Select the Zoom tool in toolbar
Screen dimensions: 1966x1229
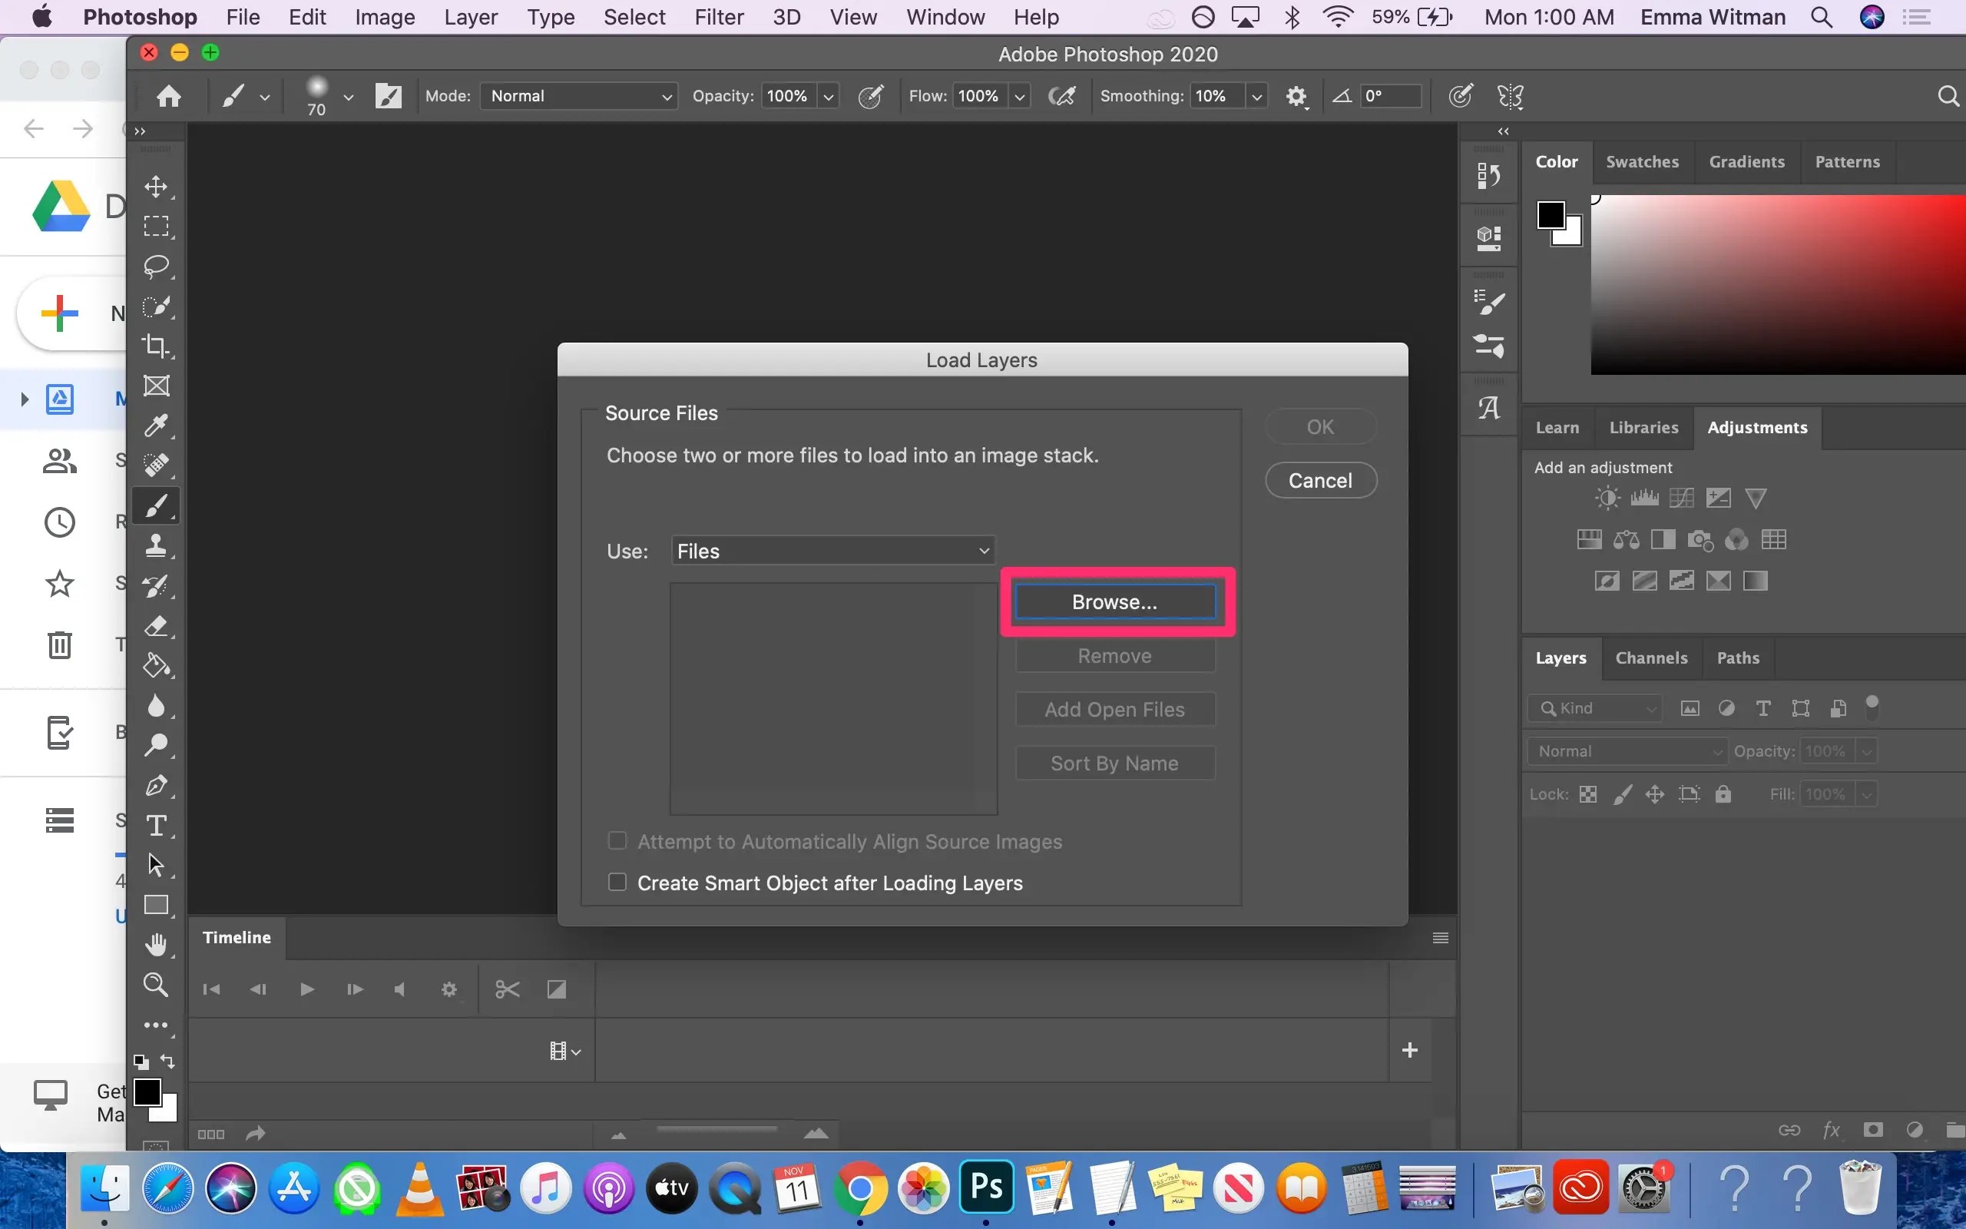tap(156, 986)
